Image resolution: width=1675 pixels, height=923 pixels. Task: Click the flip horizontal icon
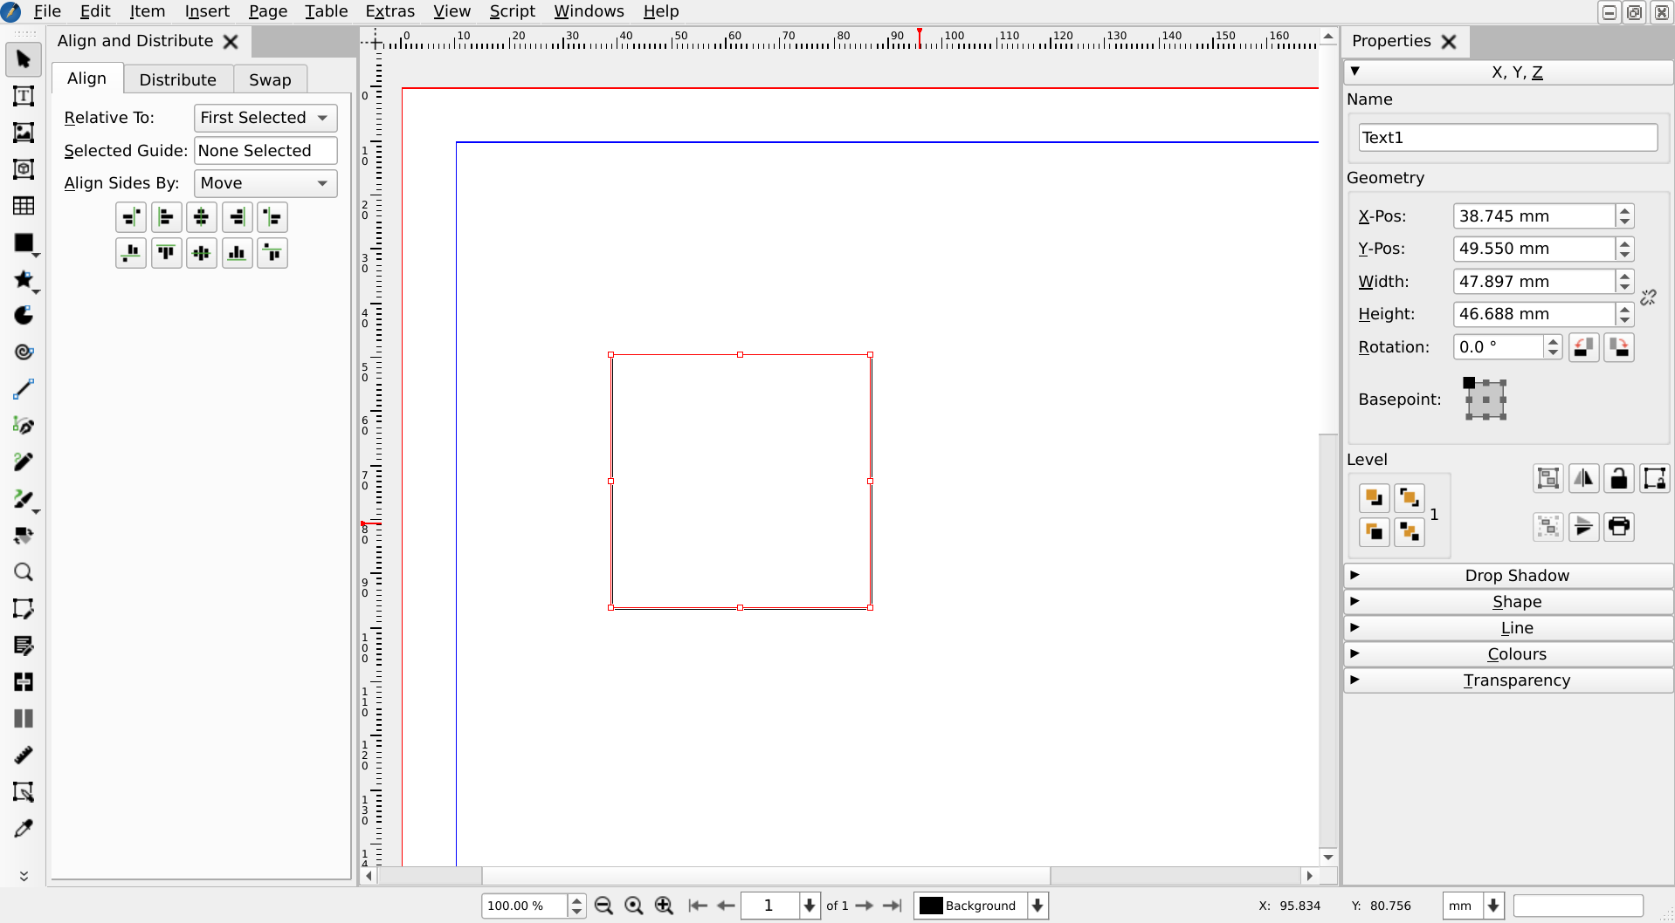tap(1583, 478)
